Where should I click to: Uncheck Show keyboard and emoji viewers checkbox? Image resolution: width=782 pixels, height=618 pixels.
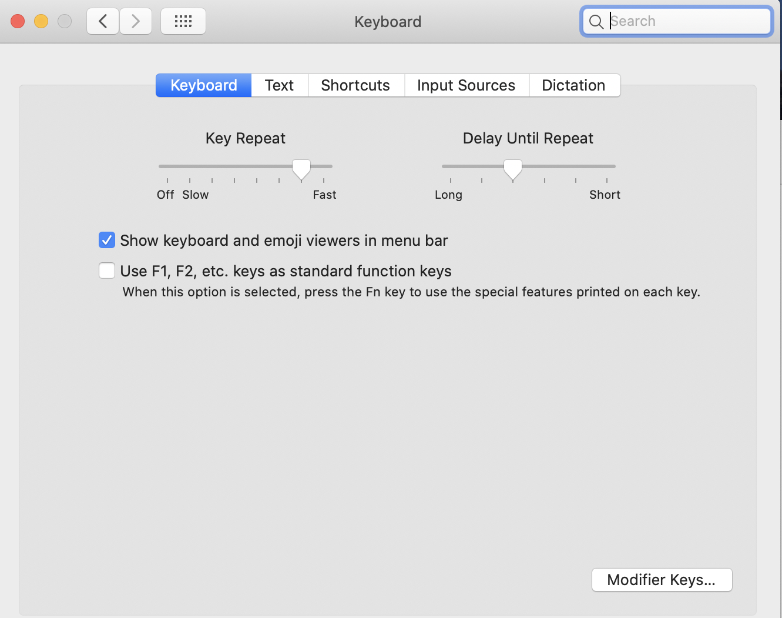106,240
